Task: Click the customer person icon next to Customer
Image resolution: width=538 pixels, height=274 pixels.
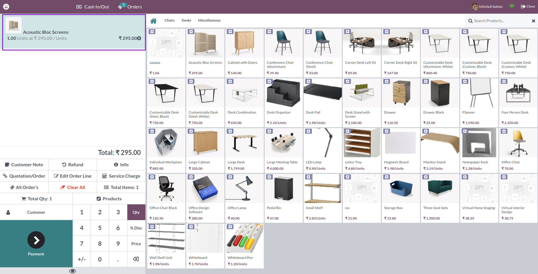Action: 8,212
